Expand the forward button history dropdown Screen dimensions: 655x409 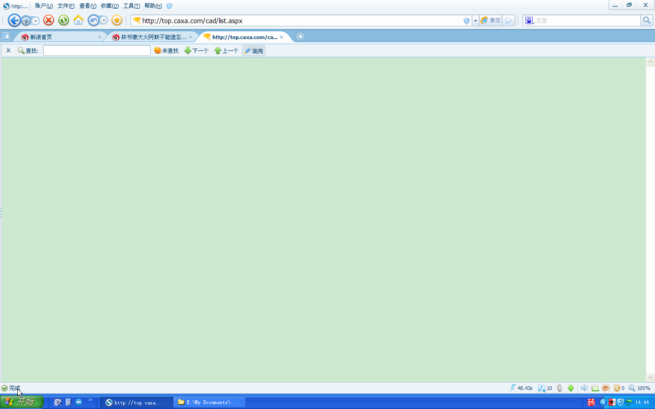tap(35, 21)
